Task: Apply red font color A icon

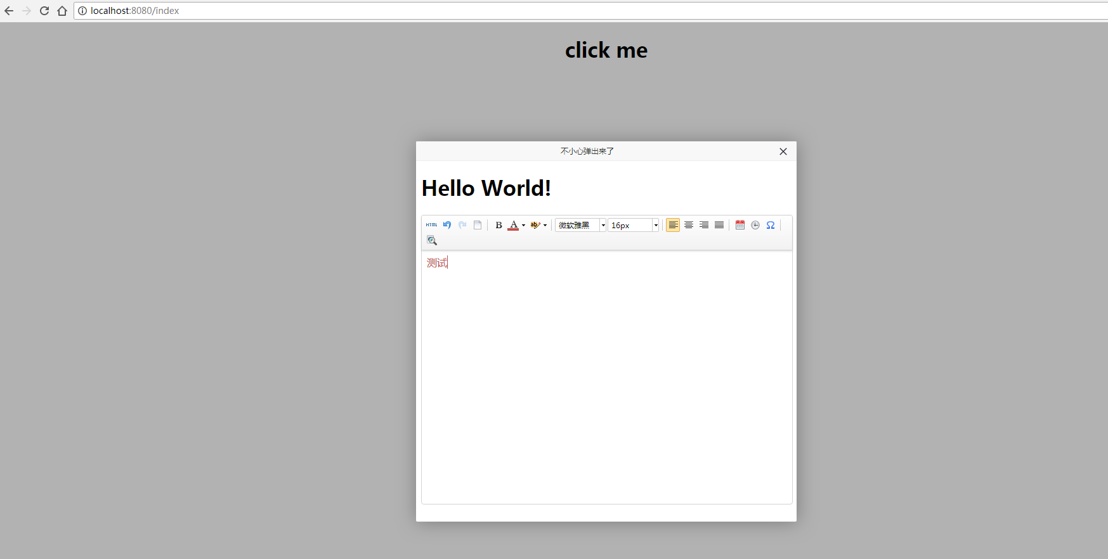Action: (x=514, y=225)
